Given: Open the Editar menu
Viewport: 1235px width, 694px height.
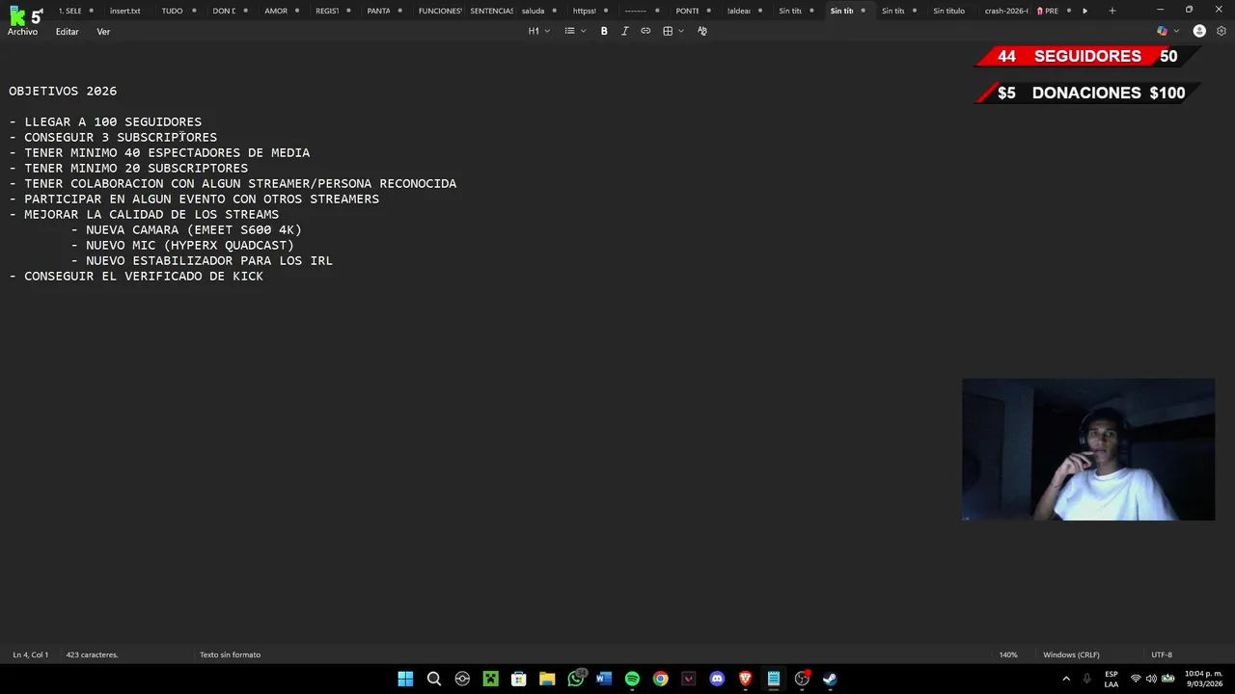Looking at the screenshot, I should point(67,32).
